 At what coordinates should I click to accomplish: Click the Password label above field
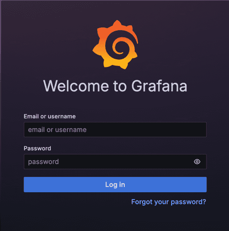coord(37,148)
